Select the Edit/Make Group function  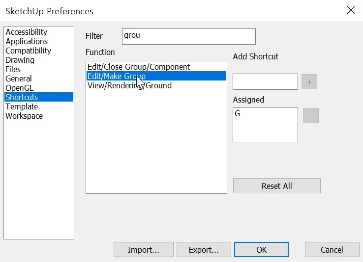point(156,76)
